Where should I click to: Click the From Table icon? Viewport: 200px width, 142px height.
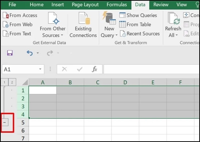pos(122,24)
